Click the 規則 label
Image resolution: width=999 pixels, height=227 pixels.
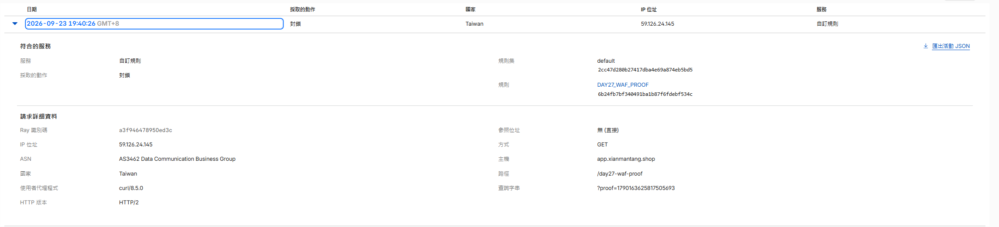click(504, 85)
